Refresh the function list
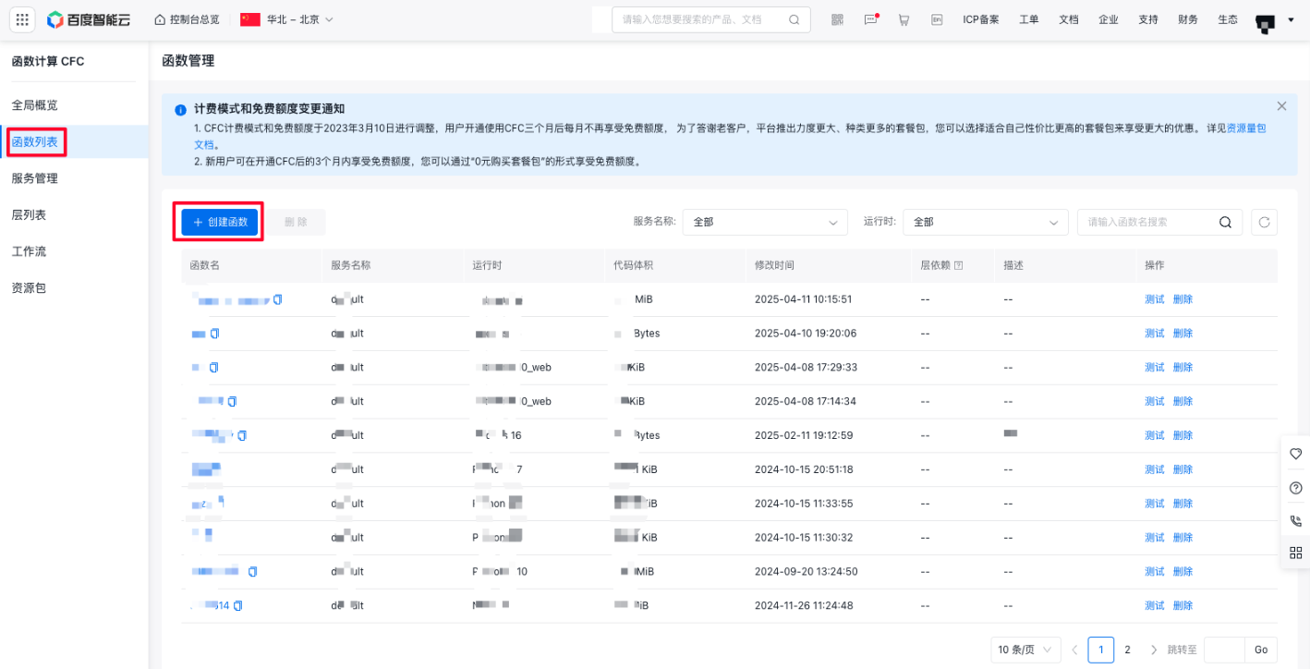 (x=1265, y=222)
